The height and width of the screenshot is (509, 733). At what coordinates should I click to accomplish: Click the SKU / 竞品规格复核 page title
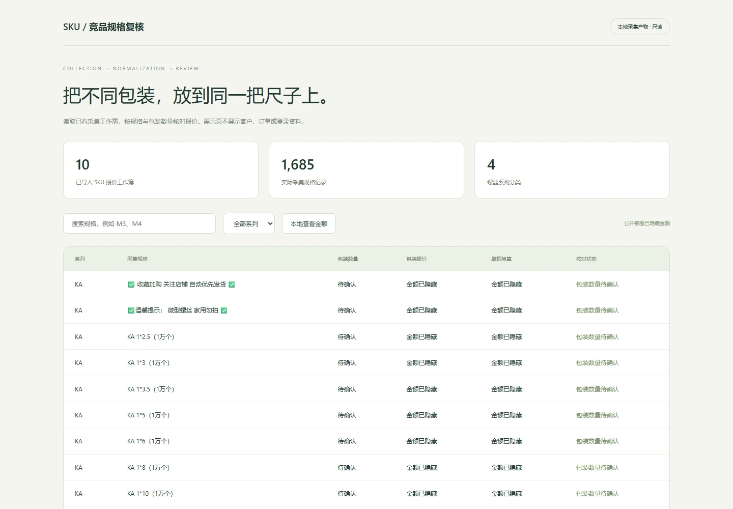104,27
